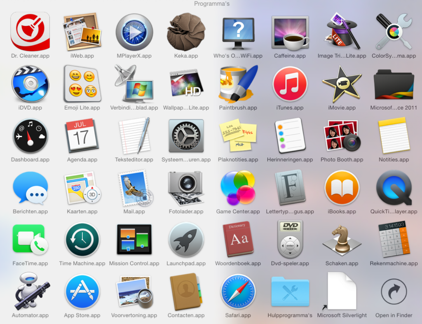422x324 pixels.
Task: Open Systeemvoorkeuren gear app
Action: tap(186, 136)
